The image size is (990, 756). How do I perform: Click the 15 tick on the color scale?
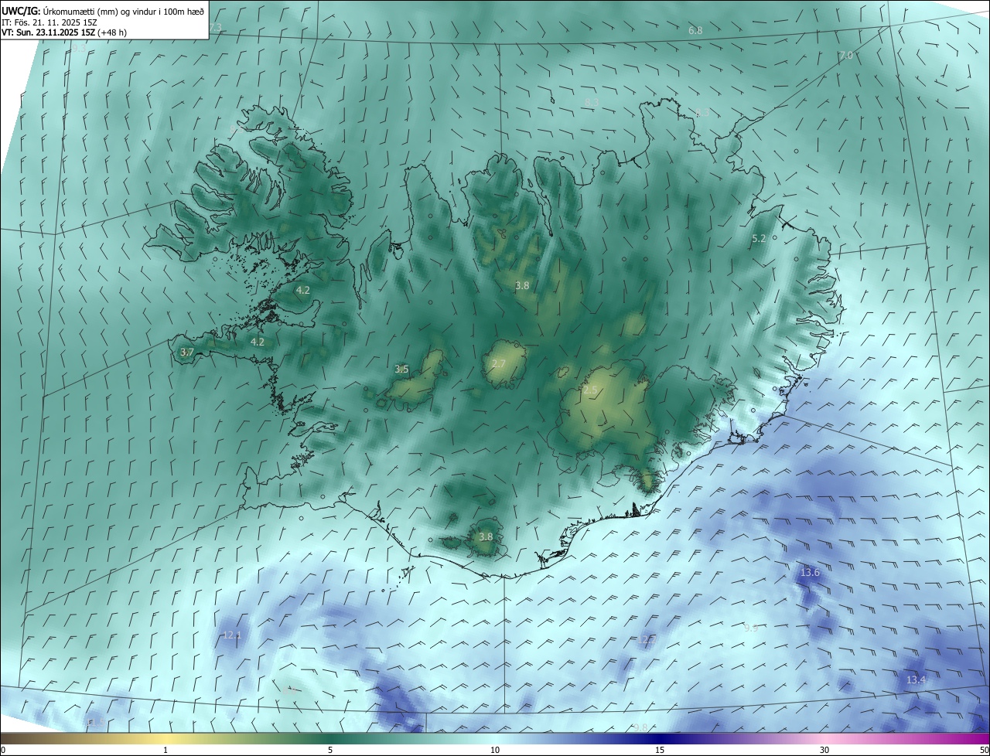[660, 751]
